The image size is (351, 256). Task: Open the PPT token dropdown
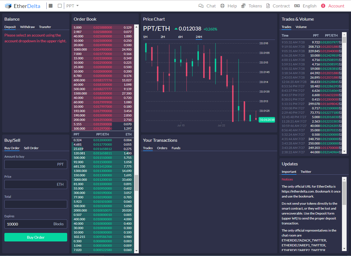[x=73, y=6]
